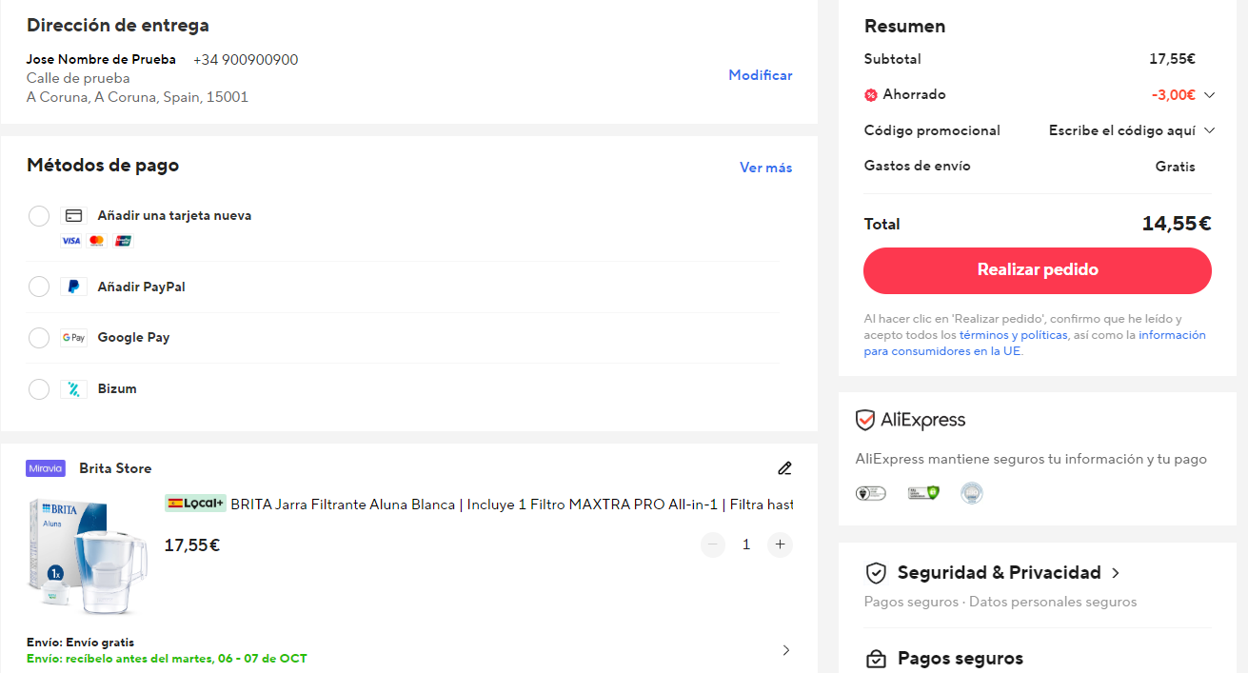Click the green shield certification badge
This screenshot has width=1248, height=673.
coord(922,493)
